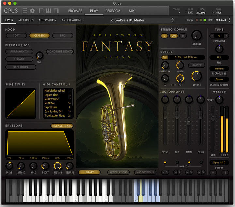Select the Classic mood
The image size is (235, 207).
(39, 35)
